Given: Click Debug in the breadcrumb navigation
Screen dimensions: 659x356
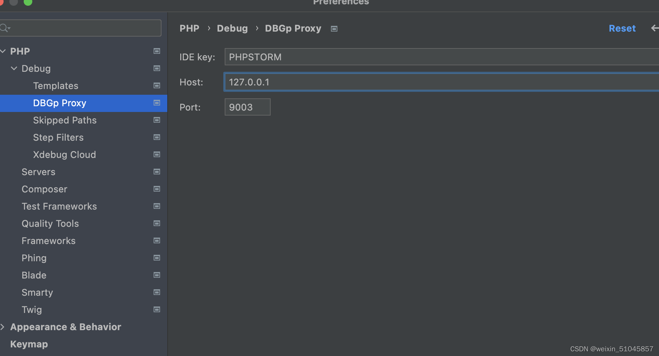Looking at the screenshot, I should point(232,28).
